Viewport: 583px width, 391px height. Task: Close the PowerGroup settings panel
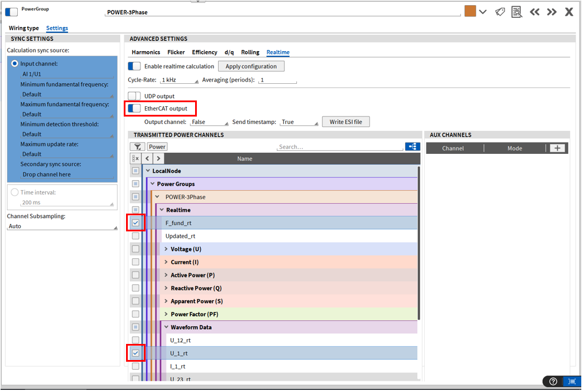click(569, 12)
